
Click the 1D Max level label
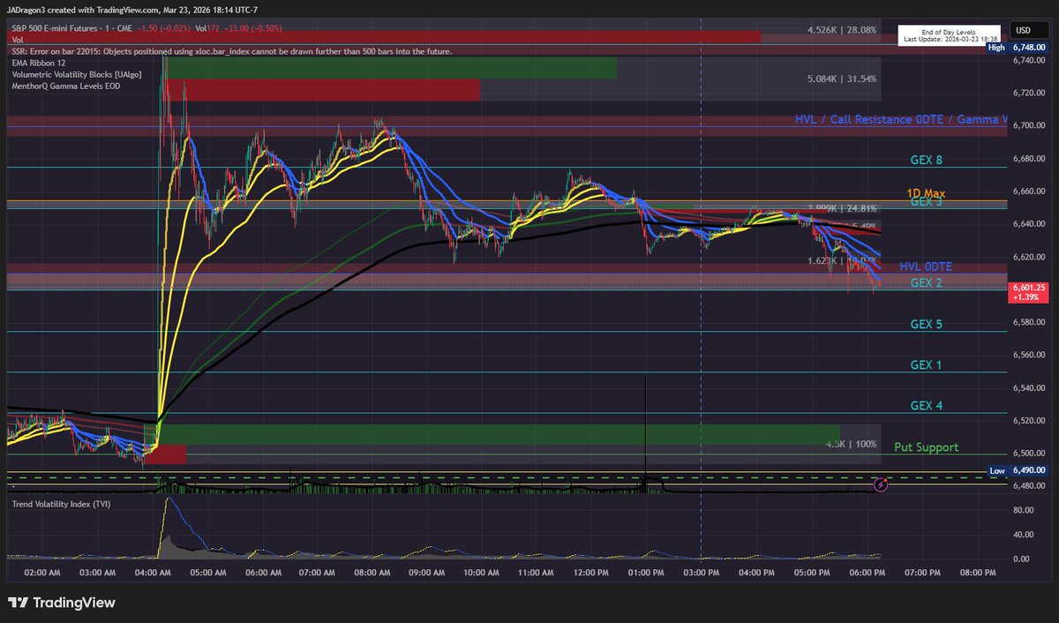pos(926,192)
